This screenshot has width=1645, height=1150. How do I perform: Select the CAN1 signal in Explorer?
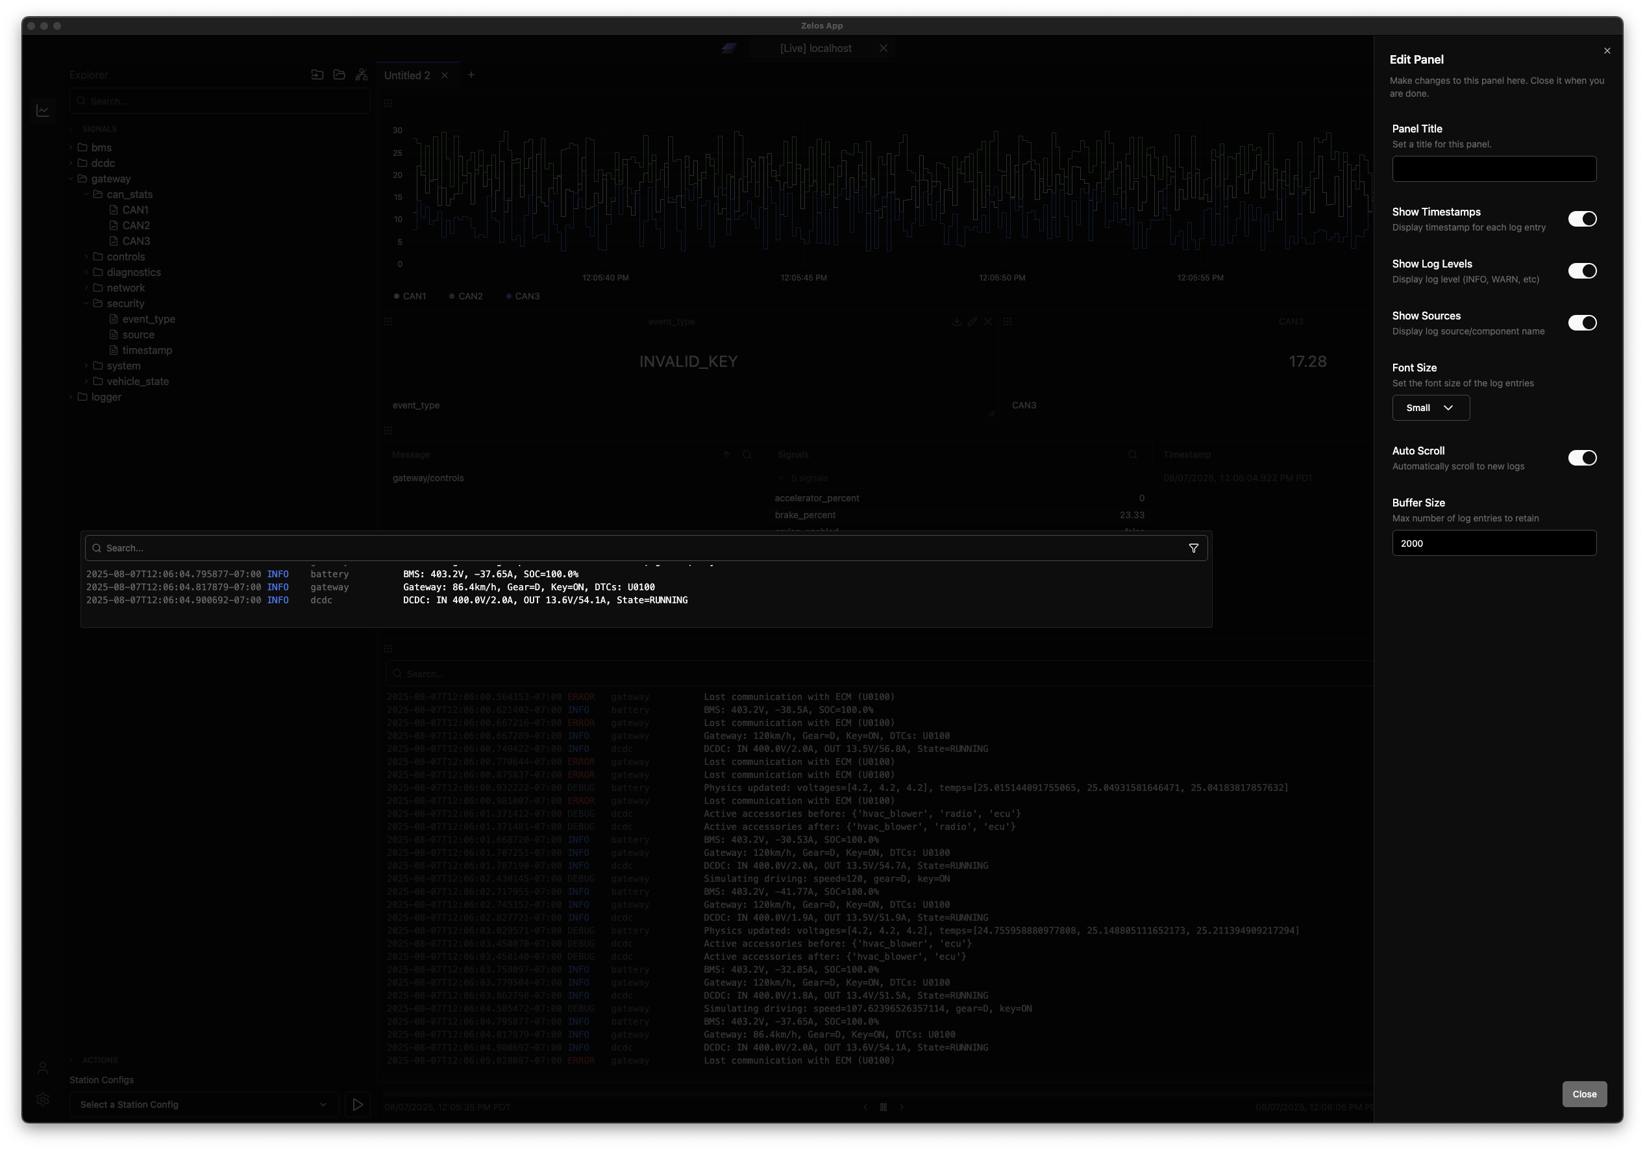(134, 210)
